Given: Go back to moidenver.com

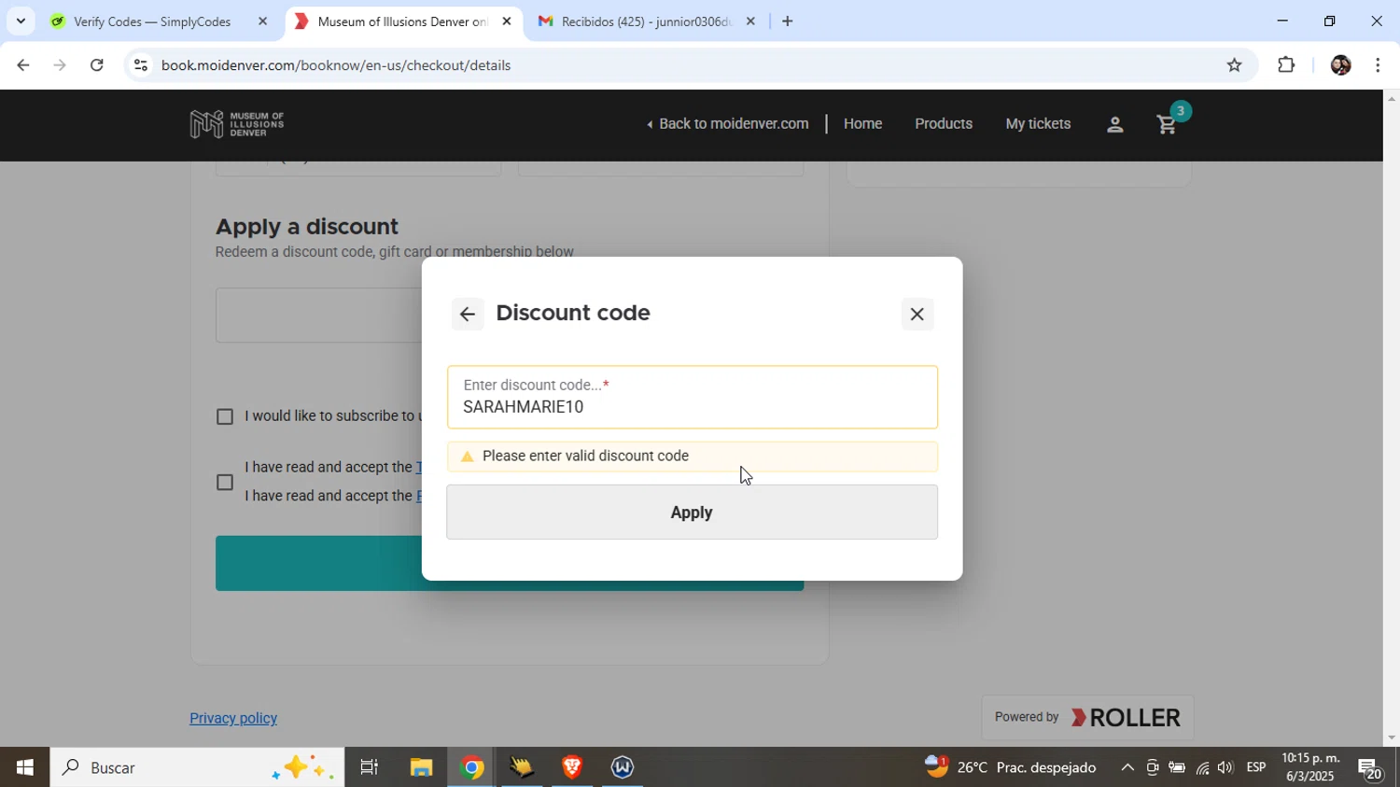Looking at the screenshot, I should [x=727, y=123].
